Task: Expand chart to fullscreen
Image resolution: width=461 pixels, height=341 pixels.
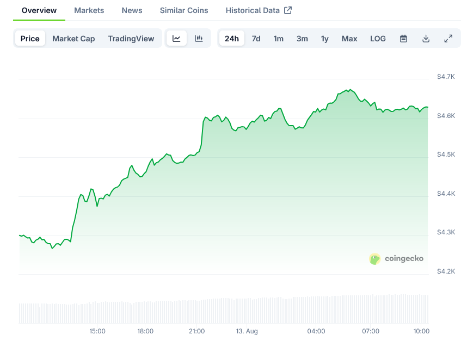Action: [x=448, y=39]
